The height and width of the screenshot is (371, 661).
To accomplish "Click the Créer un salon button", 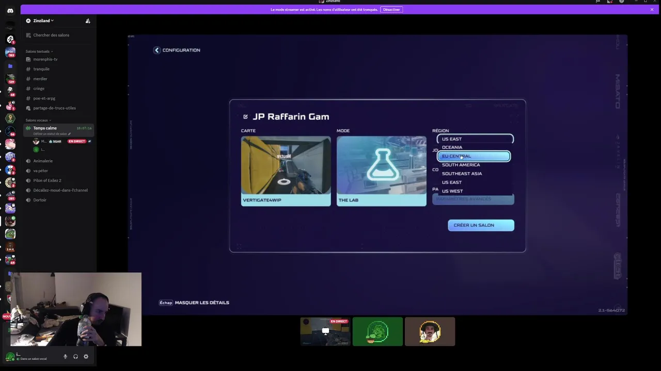I will [481, 225].
